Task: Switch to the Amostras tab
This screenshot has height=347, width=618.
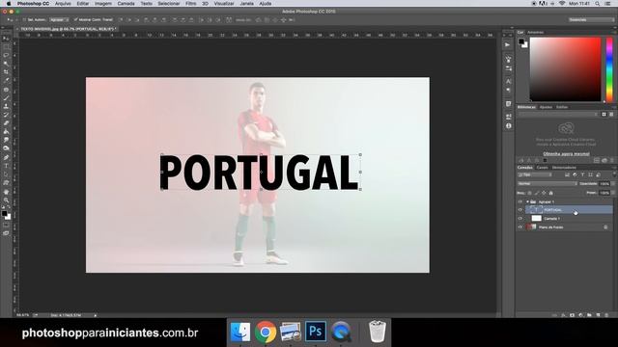Action: (x=536, y=32)
